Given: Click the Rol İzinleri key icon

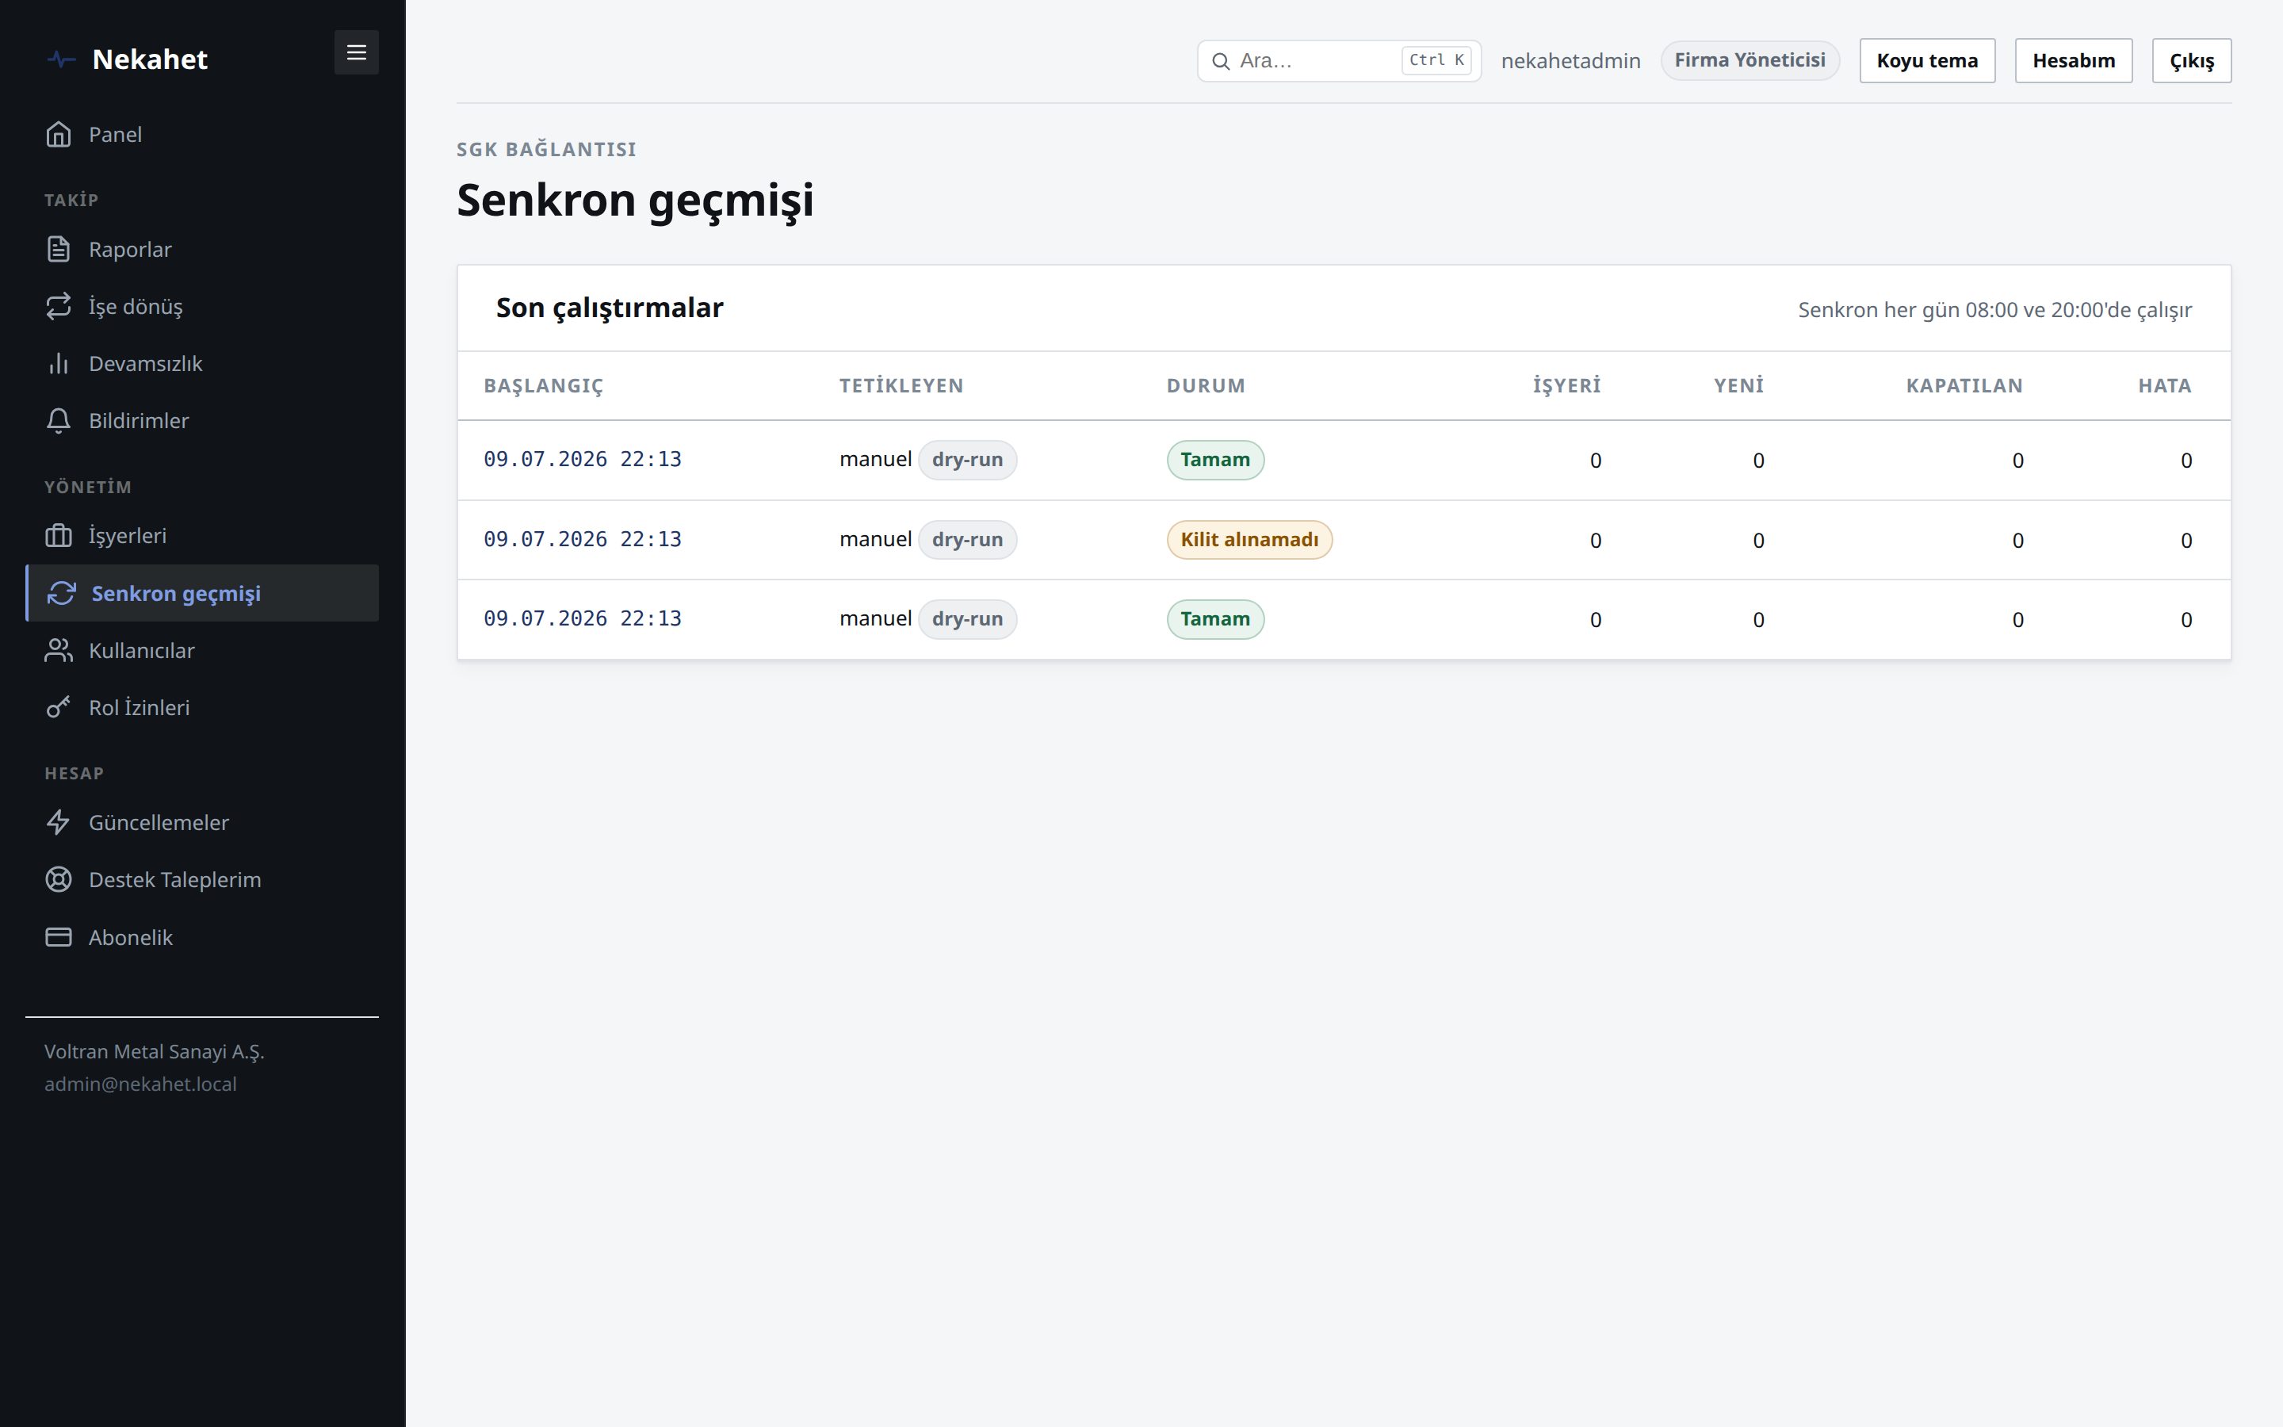Looking at the screenshot, I should pos(59,707).
